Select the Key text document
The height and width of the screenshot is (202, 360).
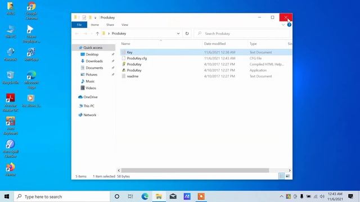point(206,52)
